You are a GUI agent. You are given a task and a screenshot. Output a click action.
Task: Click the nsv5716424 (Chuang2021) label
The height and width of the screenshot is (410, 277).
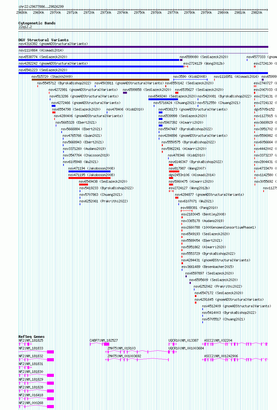tap(175, 103)
